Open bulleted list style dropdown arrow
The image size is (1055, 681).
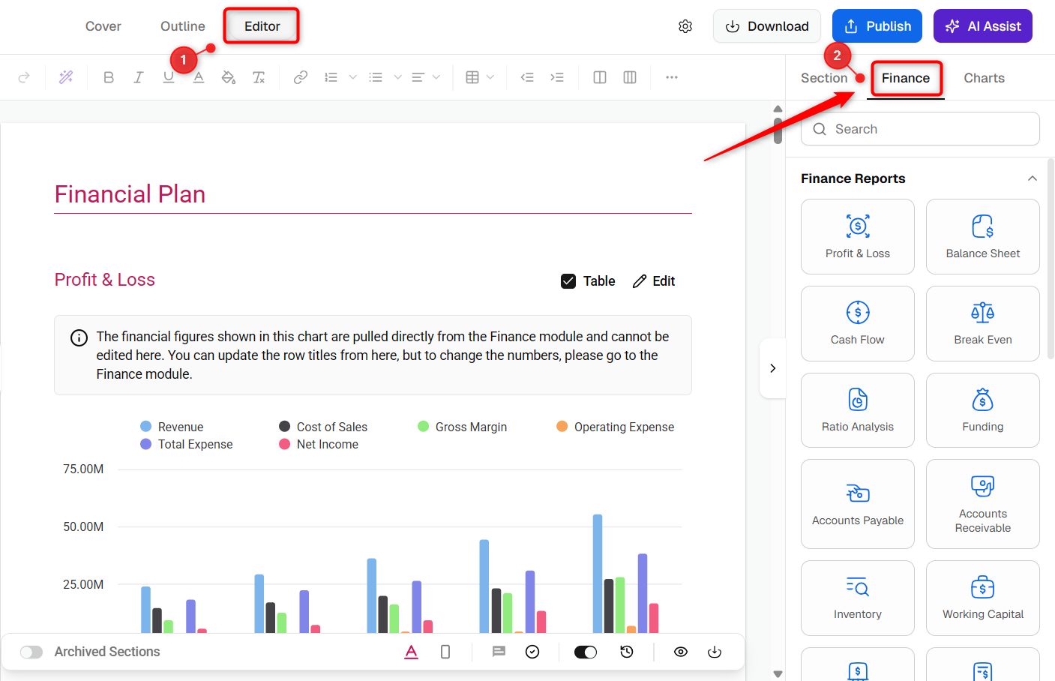pos(397,77)
